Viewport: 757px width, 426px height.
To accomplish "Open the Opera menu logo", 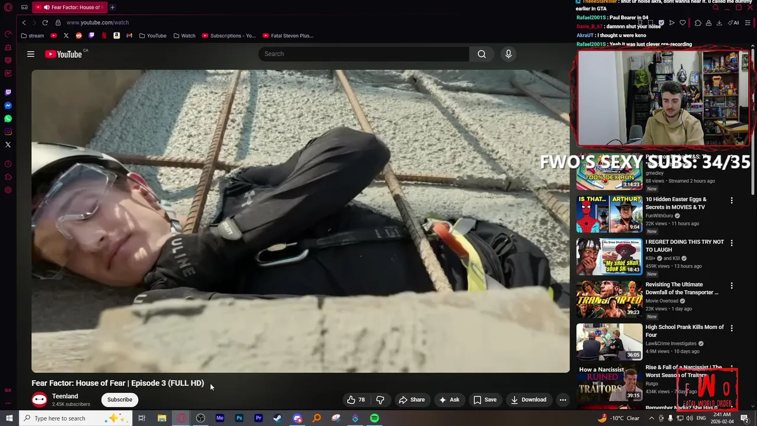I will pos(8,8).
